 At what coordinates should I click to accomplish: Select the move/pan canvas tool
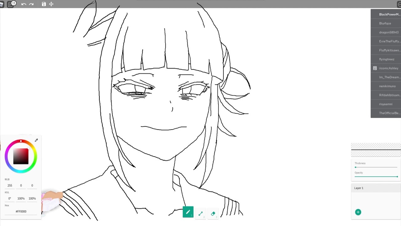click(x=51, y=4)
